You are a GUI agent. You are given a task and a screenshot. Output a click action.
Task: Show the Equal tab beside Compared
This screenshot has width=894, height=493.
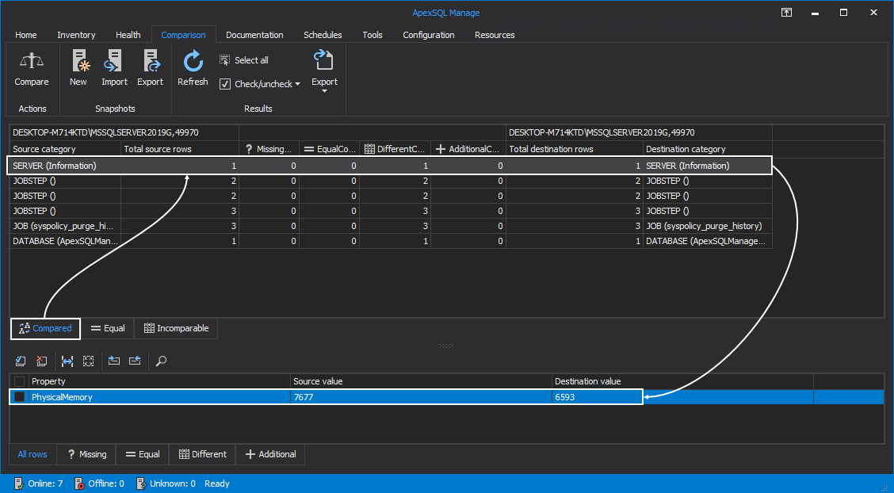click(107, 328)
